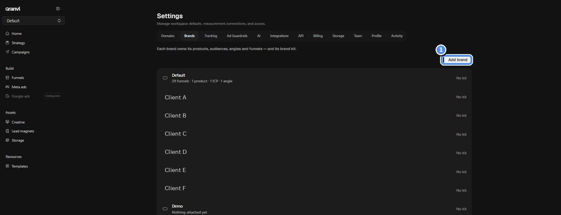The width and height of the screenshot is (561, 215).
Task: Open the Default workspace dropdown
Action: pos(33,21)
